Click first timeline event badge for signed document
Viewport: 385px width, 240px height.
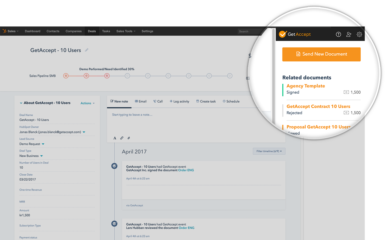[114, 166]
